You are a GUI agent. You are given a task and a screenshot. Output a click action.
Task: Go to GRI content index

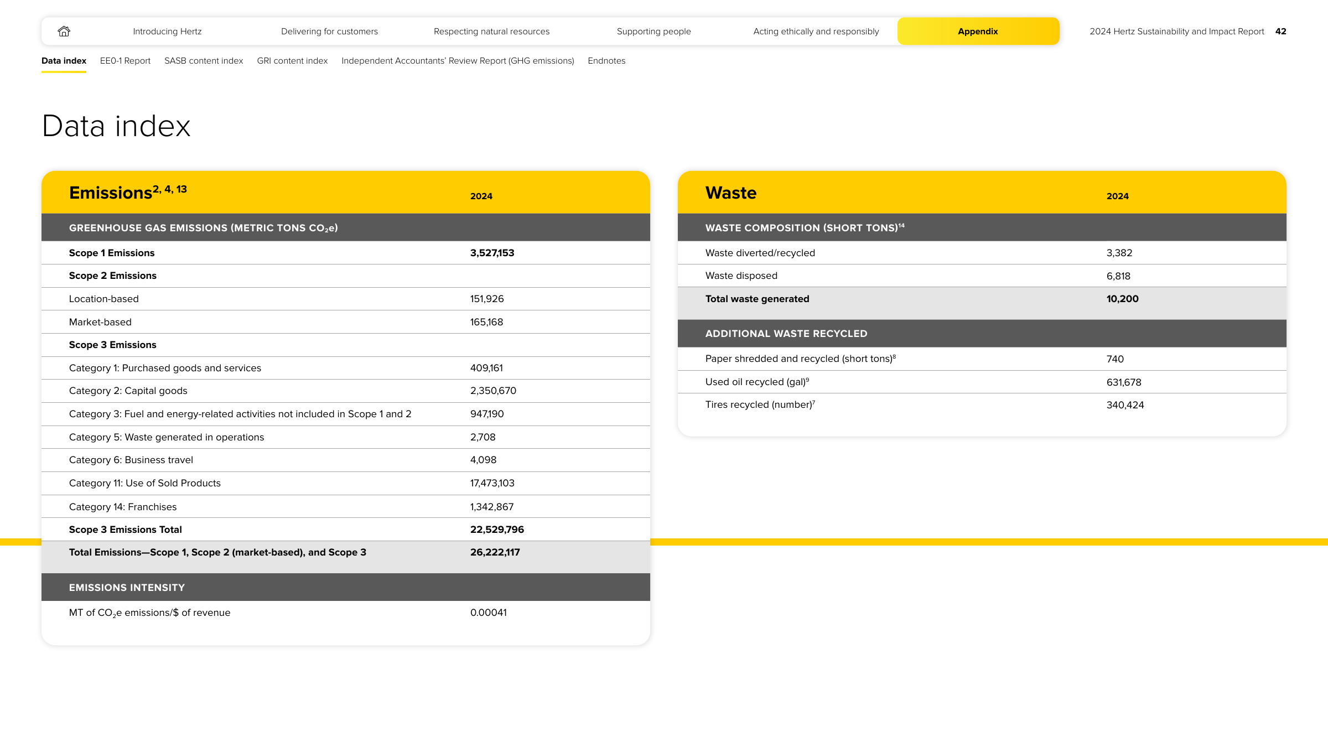tap(292, 61)
